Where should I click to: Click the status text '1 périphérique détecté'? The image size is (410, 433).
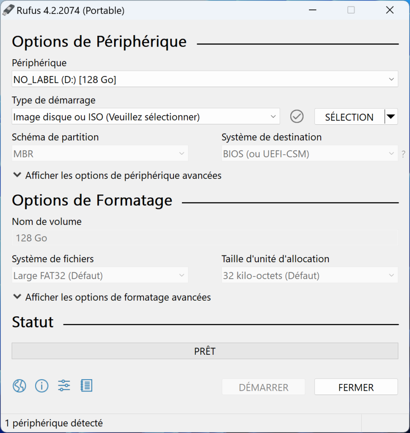54,423
